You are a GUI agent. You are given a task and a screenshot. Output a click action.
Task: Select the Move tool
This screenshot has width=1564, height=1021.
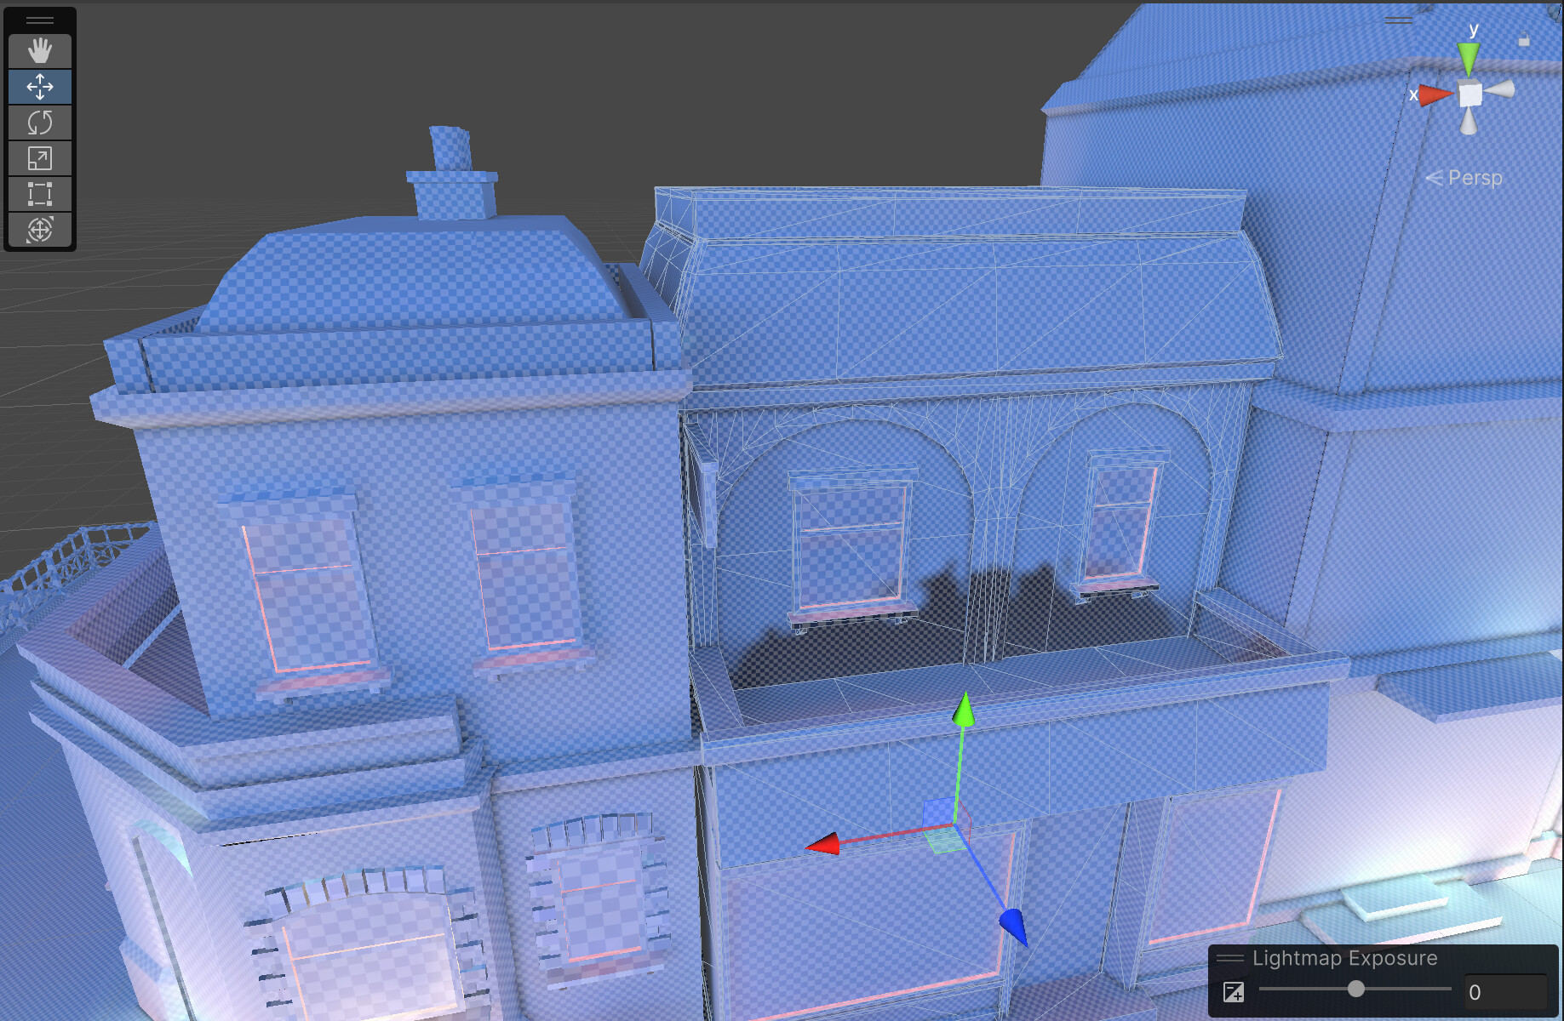(x=39, y=87)
